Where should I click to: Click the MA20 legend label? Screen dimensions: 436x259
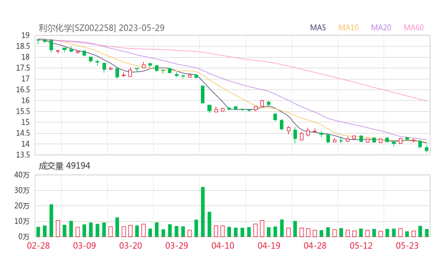[381, 28]
